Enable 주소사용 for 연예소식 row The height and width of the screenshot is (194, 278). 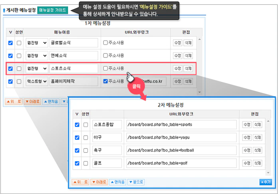(x=105, y=55)
